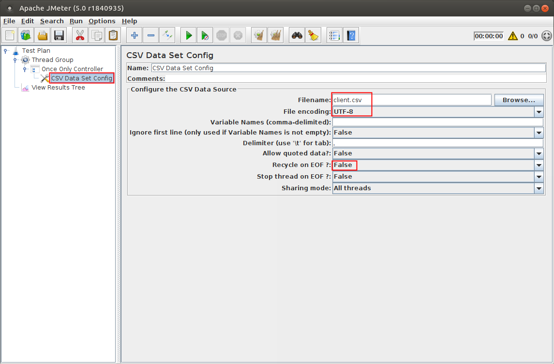Click the Filename field with client.csv
Viewport: 554px width, 364px height.
tap(412, 100)
